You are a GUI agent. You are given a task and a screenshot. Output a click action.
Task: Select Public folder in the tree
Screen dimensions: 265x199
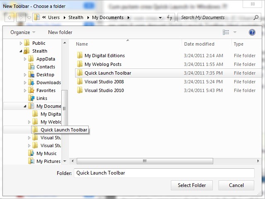point(39,43)
